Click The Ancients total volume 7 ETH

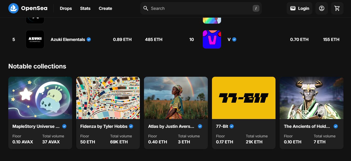320,142
